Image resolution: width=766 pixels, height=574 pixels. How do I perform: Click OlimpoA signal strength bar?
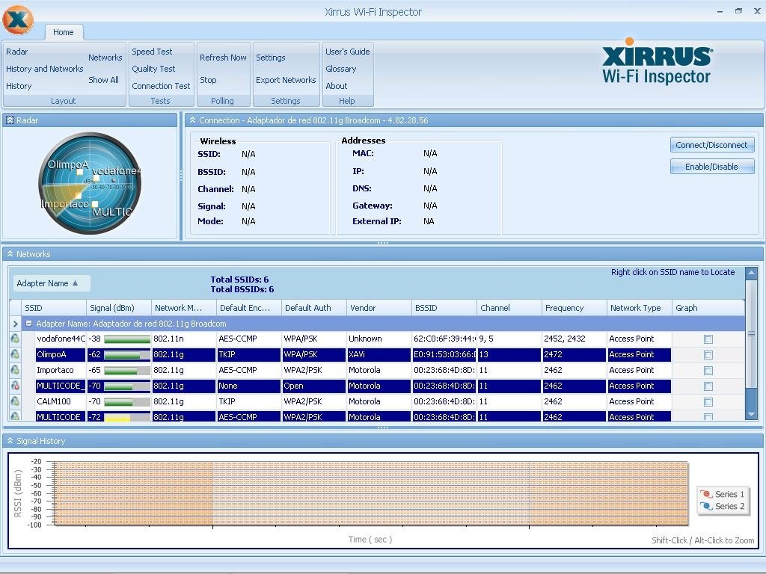coord(127,354)
